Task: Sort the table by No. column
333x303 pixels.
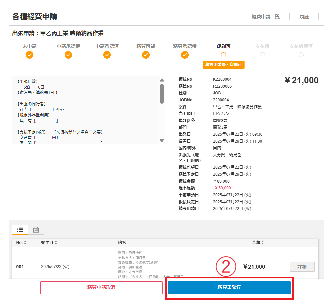Action: [25, 243]
